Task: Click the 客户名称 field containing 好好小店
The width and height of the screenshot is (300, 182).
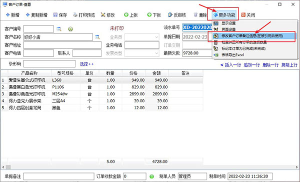Action: (x=58, y=37)
